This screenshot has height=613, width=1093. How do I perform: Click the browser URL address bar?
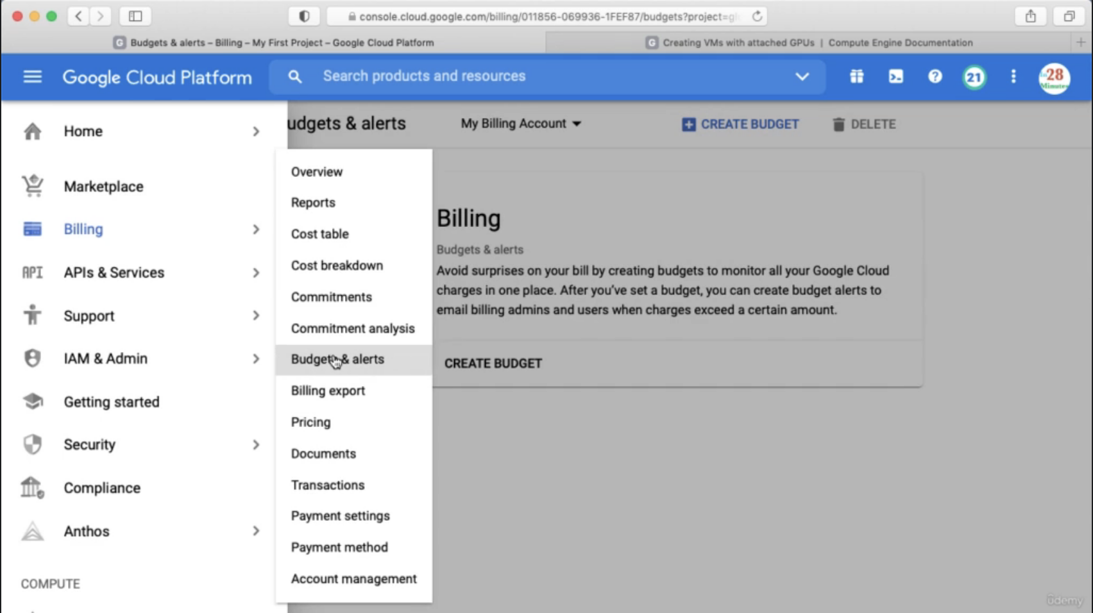pyautogui.click(x=548, y=17)
